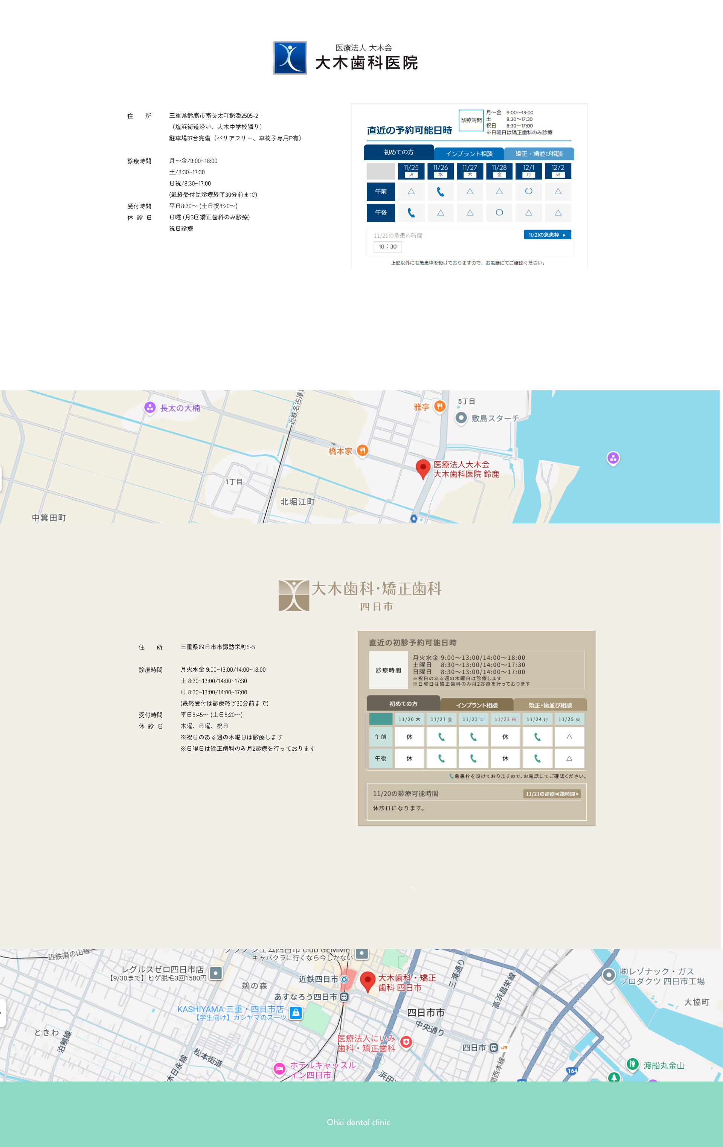The image size is (723, 1147).
Task: Click the red pin for 大木歯科・矯正歯科 四日市
Action: (x=367, y=981)
